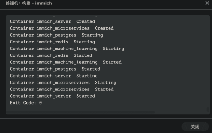The height and width of the screenshot is (133, 212).
Task: Click the Exit Code: 0 line
Action: click(26, 103)
